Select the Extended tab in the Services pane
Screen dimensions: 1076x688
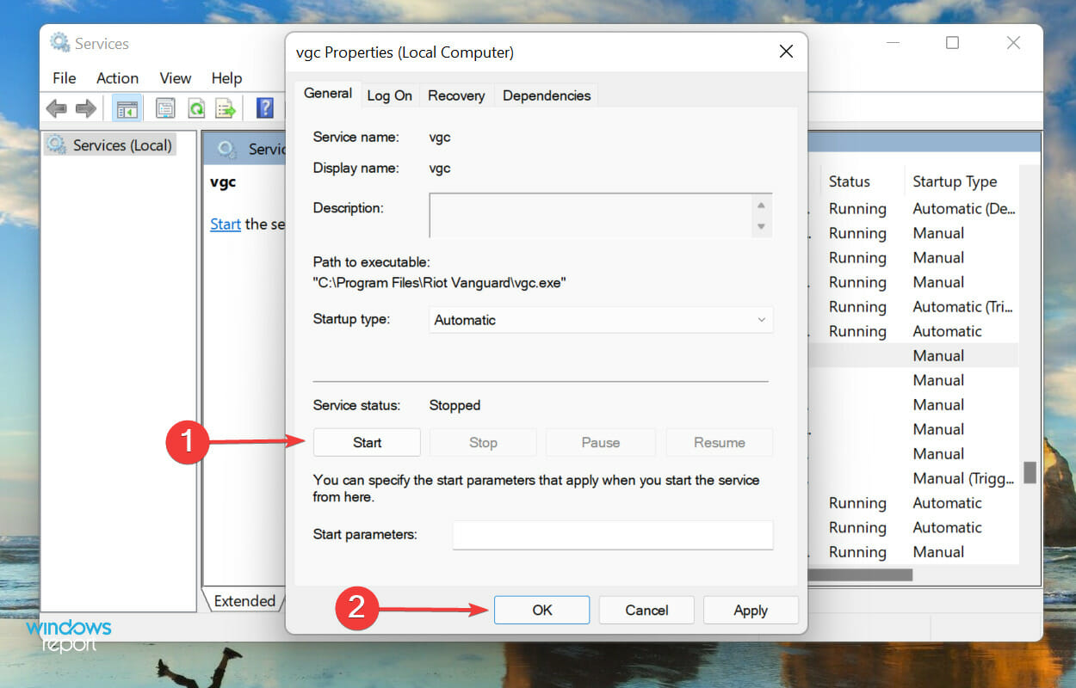click(x=244, y=601)
